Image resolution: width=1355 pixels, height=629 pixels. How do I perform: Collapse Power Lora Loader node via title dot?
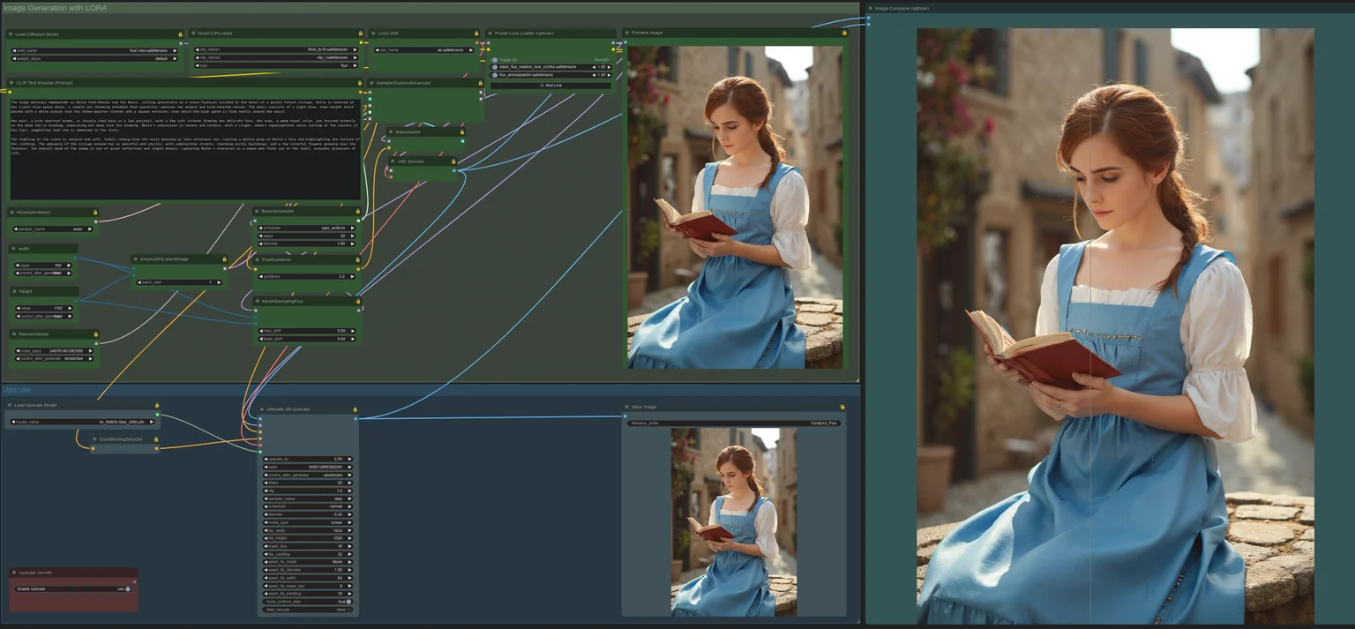[490, 34]
